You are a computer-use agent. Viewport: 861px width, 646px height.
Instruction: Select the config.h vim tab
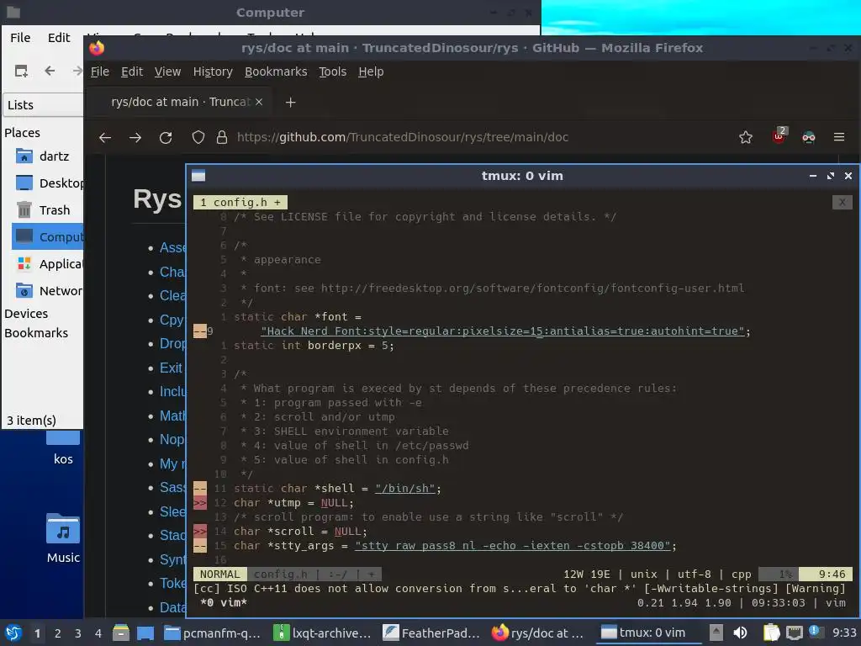coord(240,203)
